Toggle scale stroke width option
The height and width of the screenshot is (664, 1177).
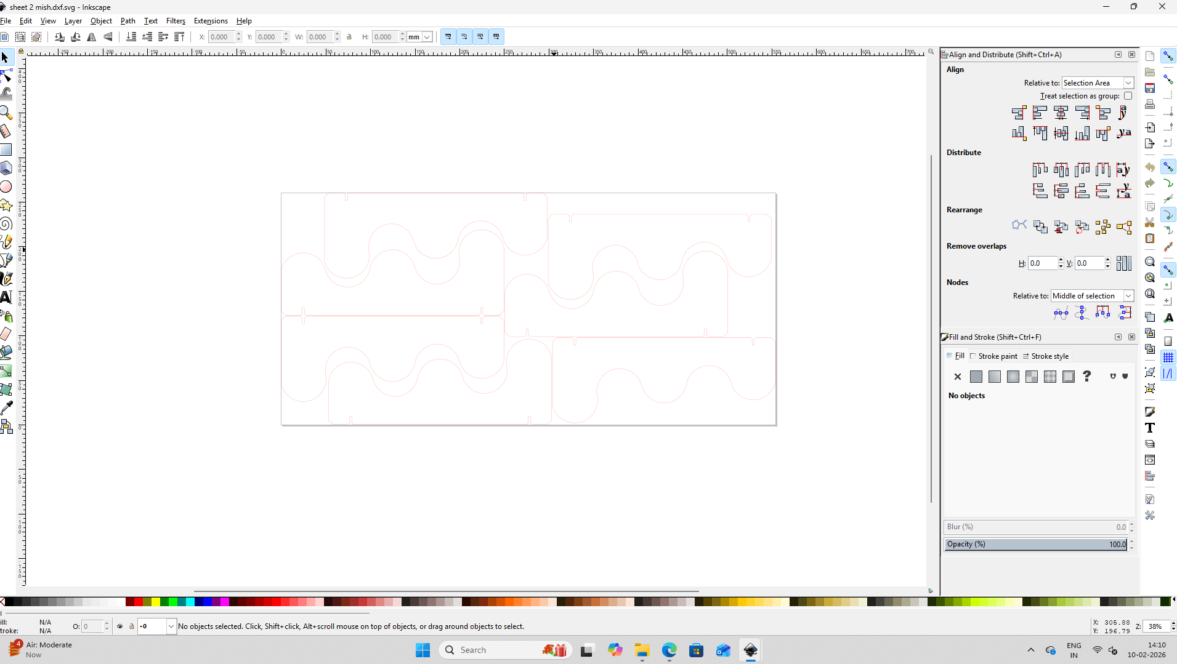tap(448, 37)
